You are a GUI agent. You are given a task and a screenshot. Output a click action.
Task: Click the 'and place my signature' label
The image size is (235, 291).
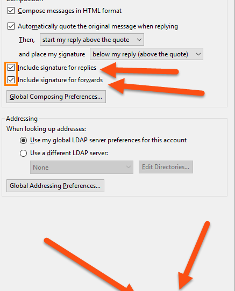tap(52, 54)
